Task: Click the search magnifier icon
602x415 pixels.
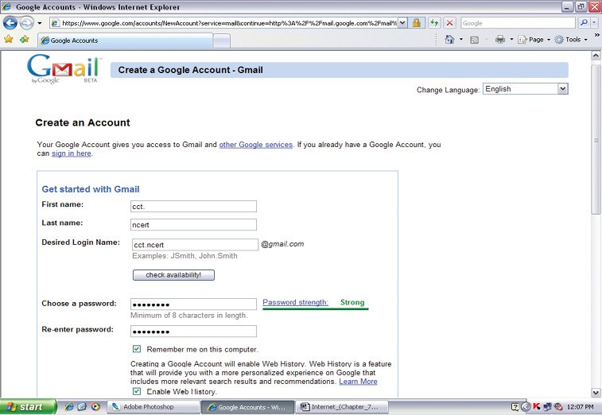Action: [584, 23]
